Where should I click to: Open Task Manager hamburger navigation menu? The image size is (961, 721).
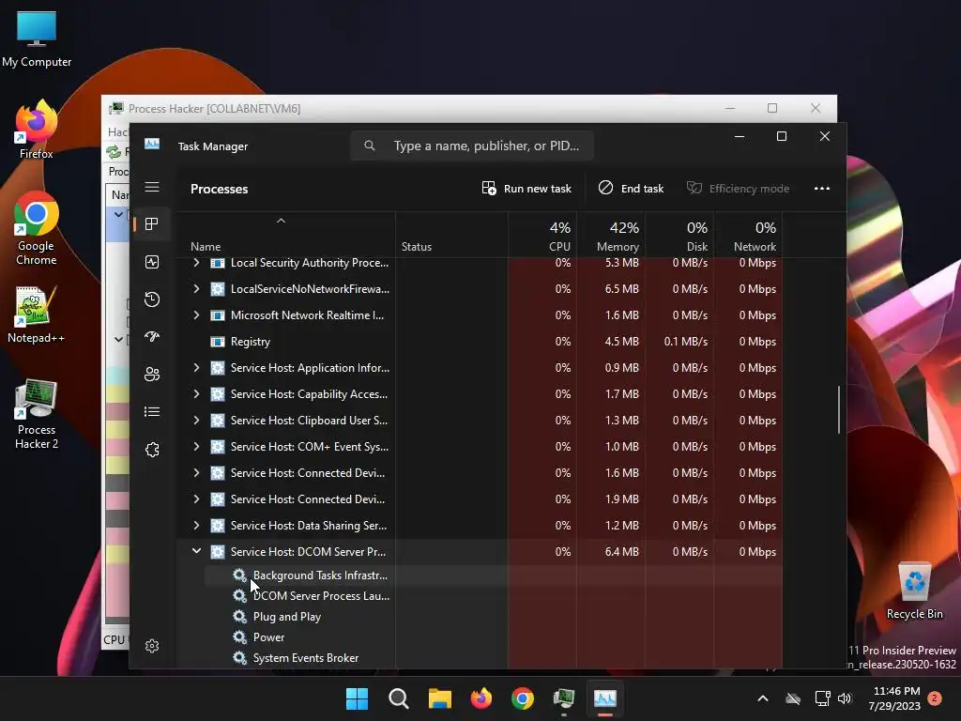click(x=152, y=187)
